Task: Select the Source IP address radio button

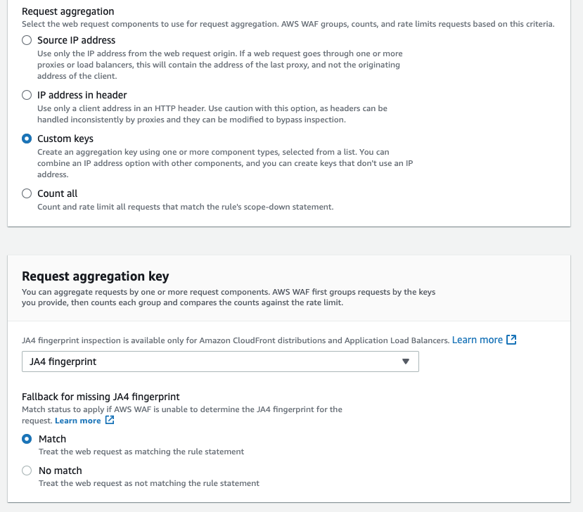Action: [27, 40]
